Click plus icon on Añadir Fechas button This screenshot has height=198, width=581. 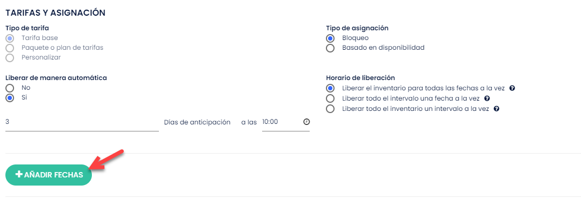(x=19, y=174)
